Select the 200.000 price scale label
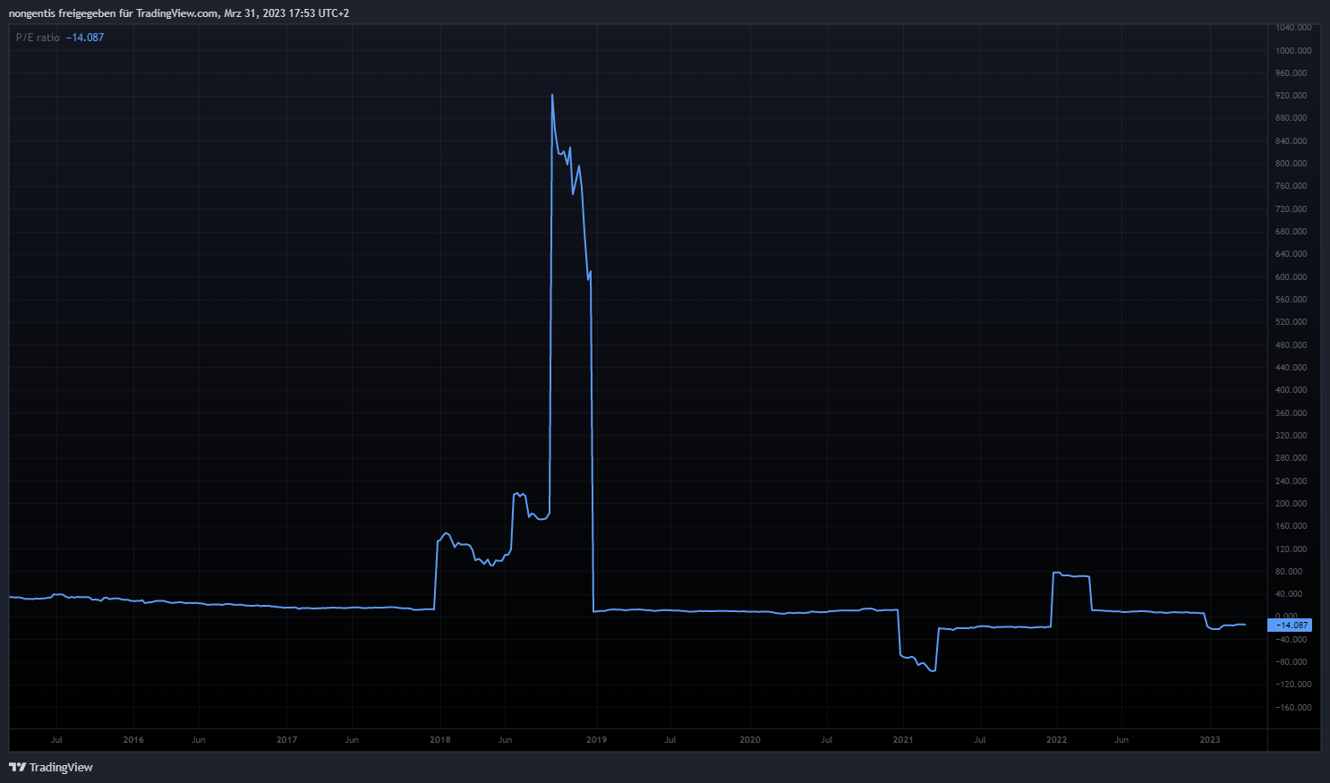This screenshot has width=1330, height=783. click(x=1292, y=504)
